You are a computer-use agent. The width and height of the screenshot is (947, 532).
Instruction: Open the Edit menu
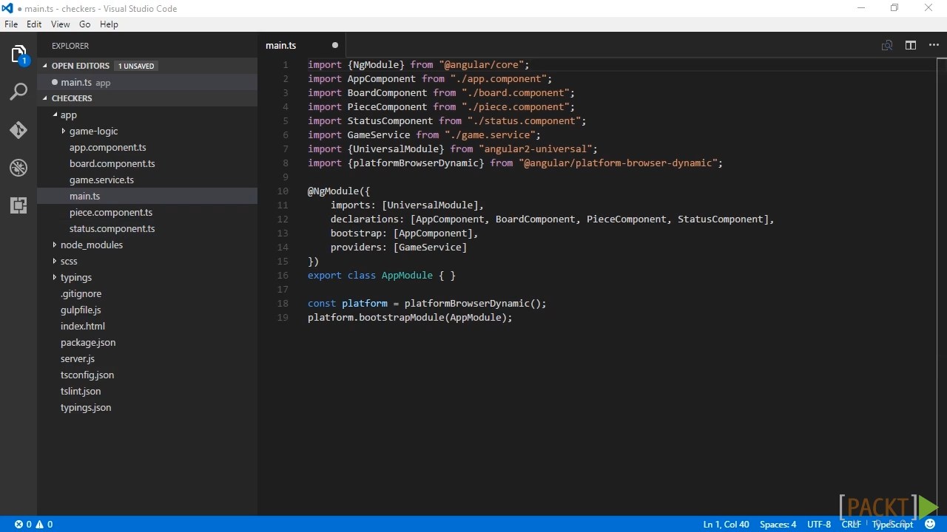coord(34,24)
